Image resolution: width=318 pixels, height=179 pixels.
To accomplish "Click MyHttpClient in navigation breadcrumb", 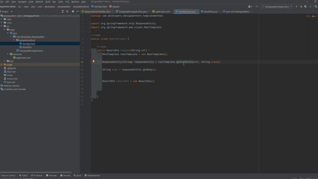I will tap(99, 6).
